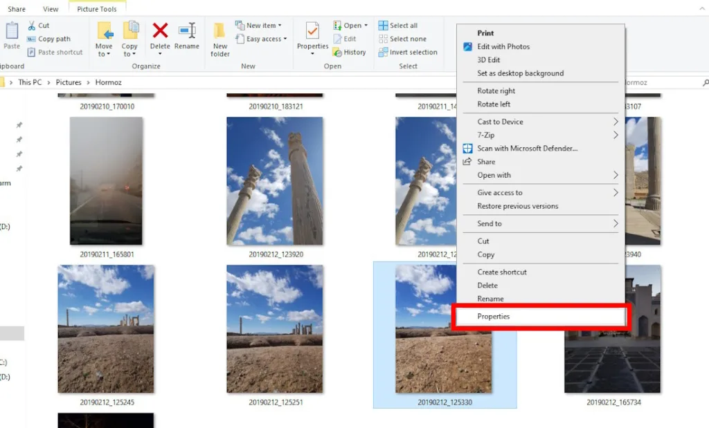Click Select all in the ribbon
Screen dimensions: 709x428
point(398,26)
